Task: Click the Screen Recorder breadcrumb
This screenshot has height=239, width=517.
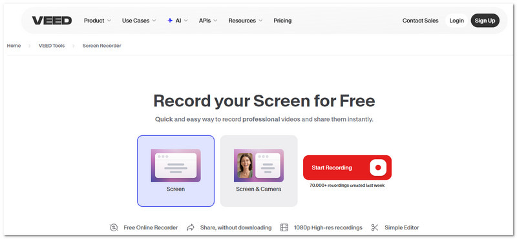Action: 102,46
